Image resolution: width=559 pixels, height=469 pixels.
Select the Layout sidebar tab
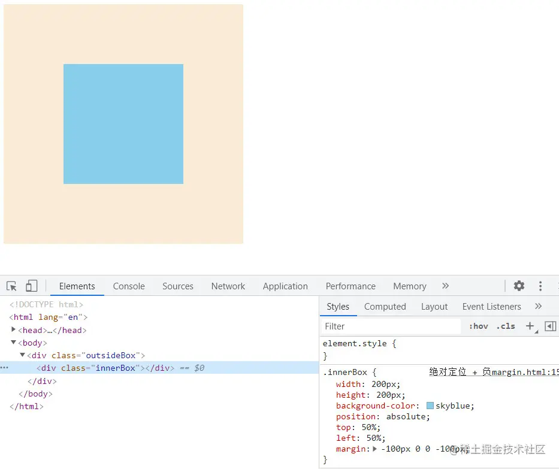pos(434,307)
